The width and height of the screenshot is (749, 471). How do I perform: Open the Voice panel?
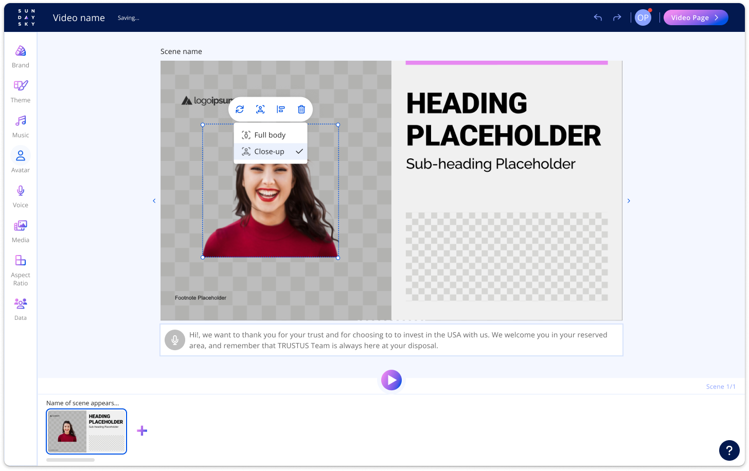(x=21, y=196)
